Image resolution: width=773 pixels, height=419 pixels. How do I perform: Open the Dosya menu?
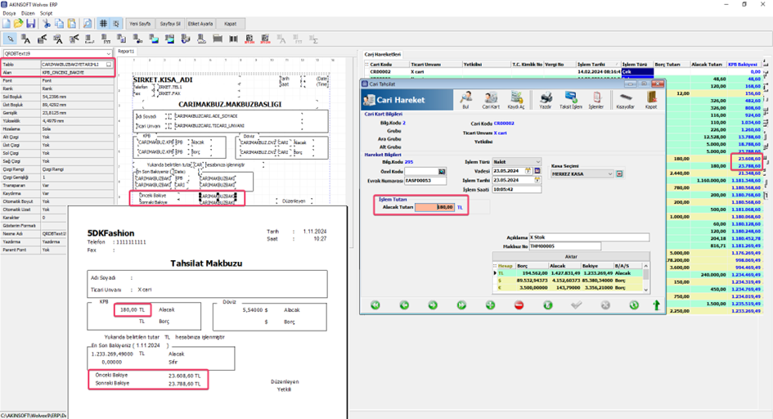(9, 13)
